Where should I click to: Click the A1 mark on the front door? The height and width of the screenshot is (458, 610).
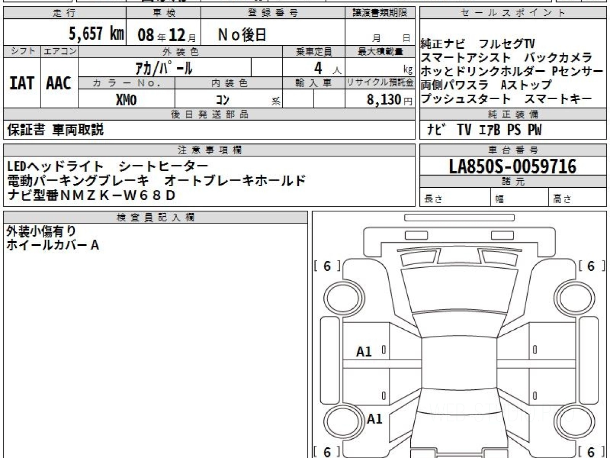(364, 351)
